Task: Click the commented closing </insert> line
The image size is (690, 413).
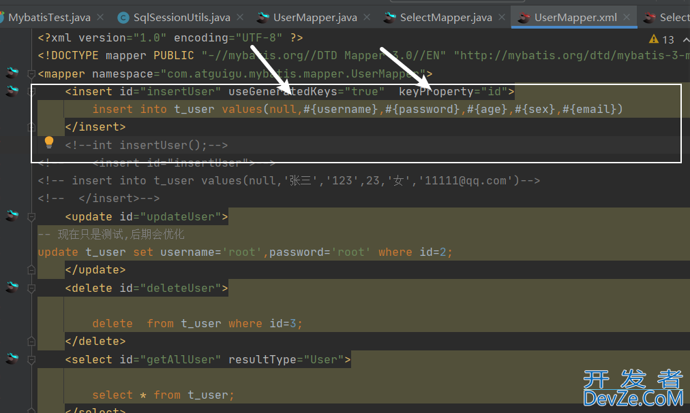Action: (x=99, y=199)
